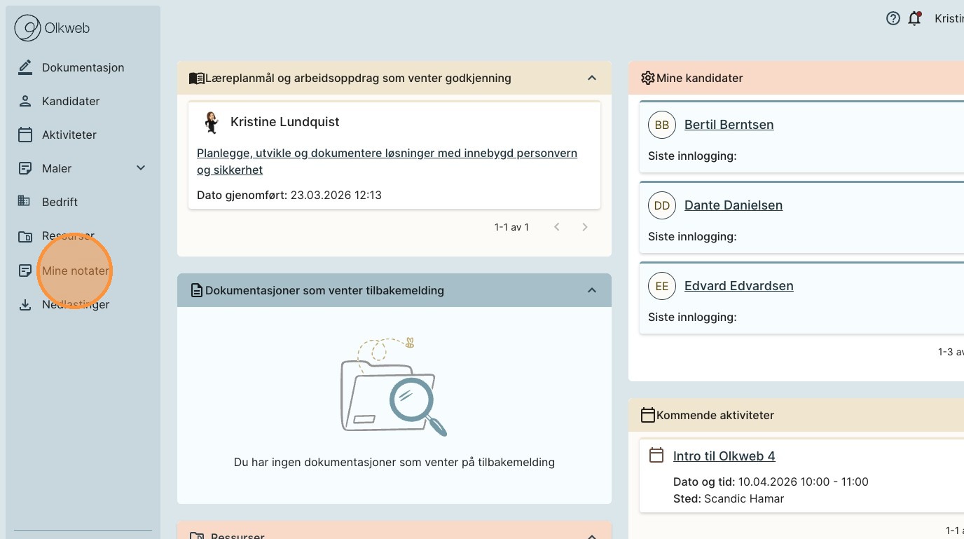Click the Dokumentasjon pencil icon
Image resolution: width=964 pixels, height=539 pixels.
(25, 67)
